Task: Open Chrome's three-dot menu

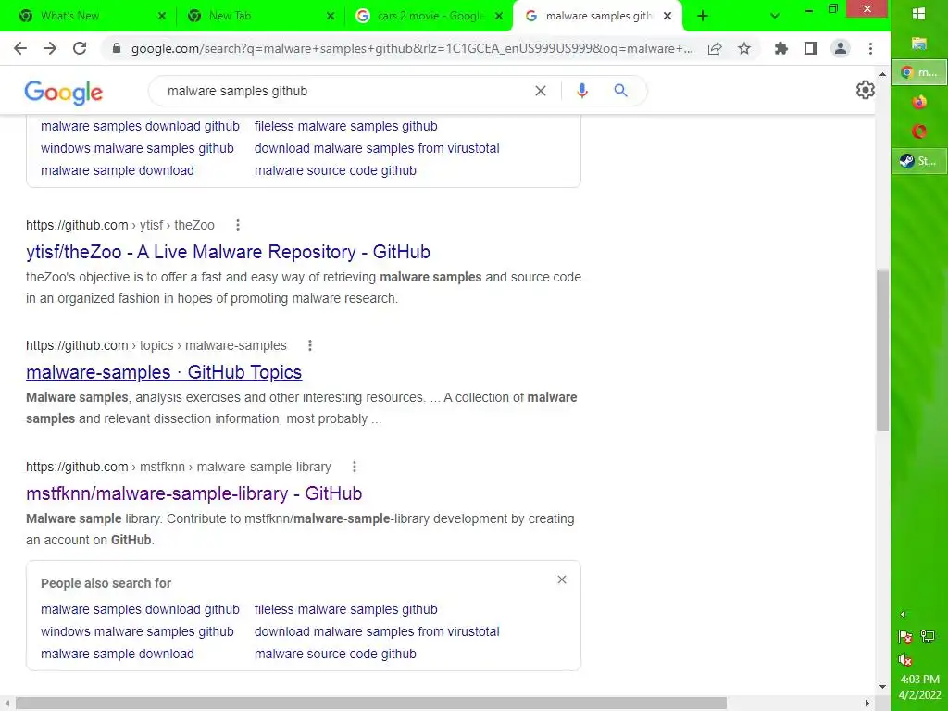Action: (x=870, y=48)
